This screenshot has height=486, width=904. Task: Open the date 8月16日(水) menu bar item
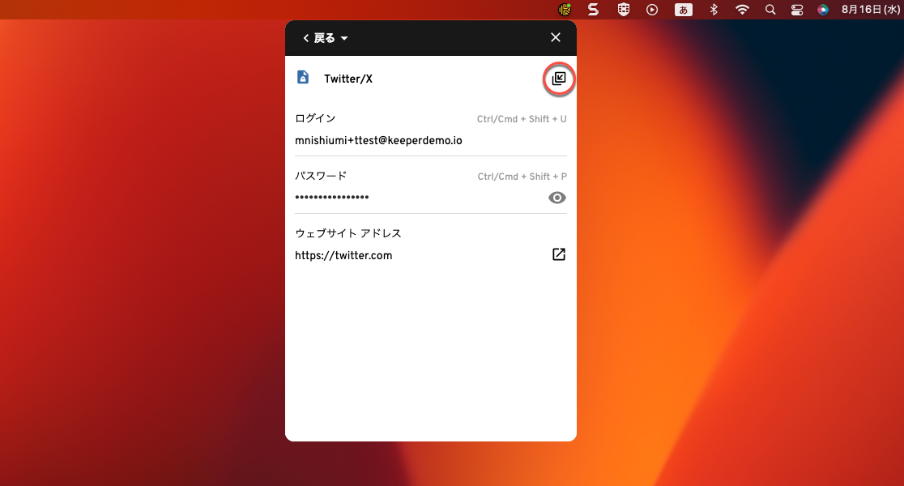coord(871,10)
